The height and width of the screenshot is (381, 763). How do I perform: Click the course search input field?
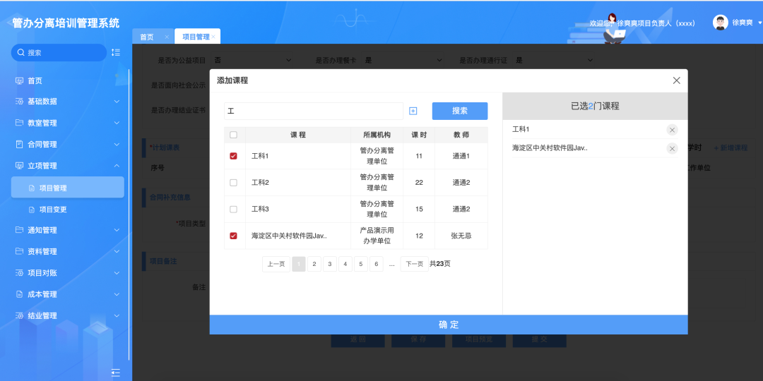tap(313, 111)
